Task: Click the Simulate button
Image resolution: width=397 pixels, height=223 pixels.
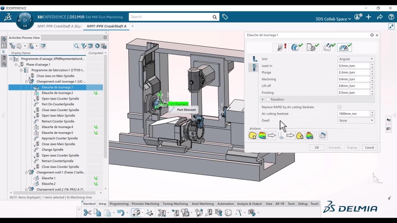Action: tap(334, 148)
